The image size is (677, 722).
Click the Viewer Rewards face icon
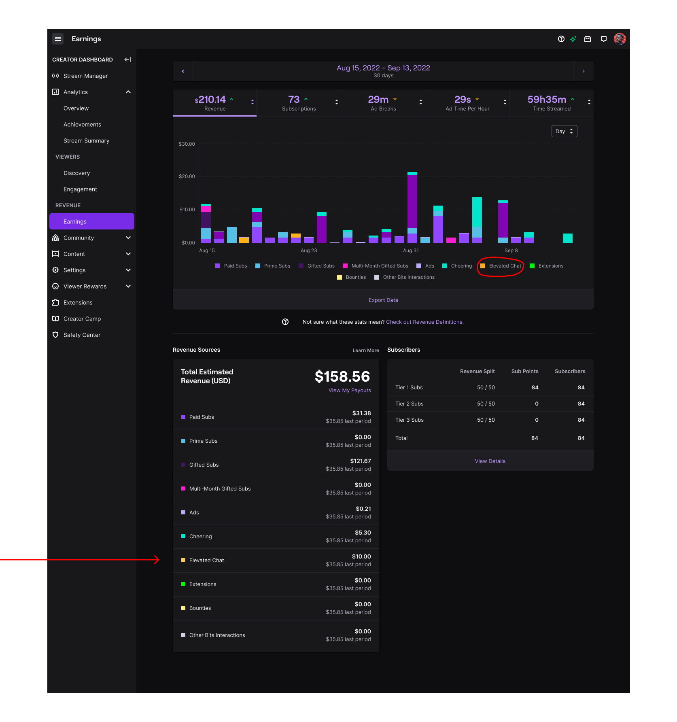[55, 286]
